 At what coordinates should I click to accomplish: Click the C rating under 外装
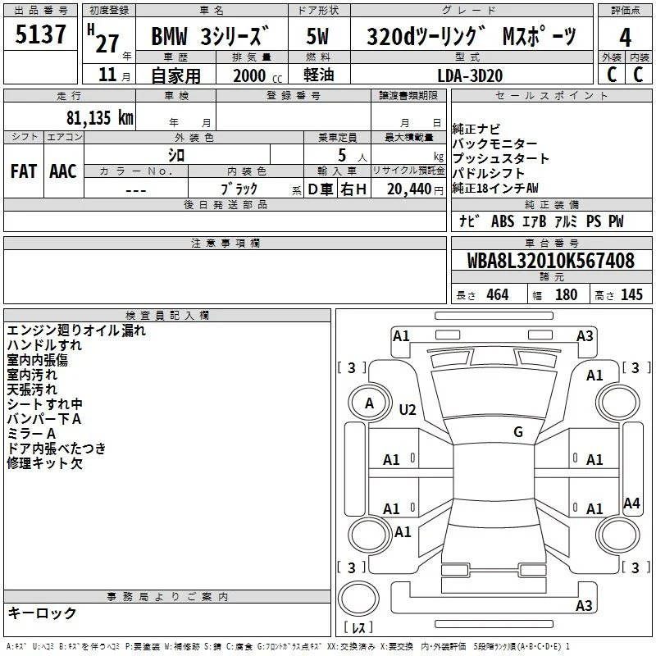(612, 75)
